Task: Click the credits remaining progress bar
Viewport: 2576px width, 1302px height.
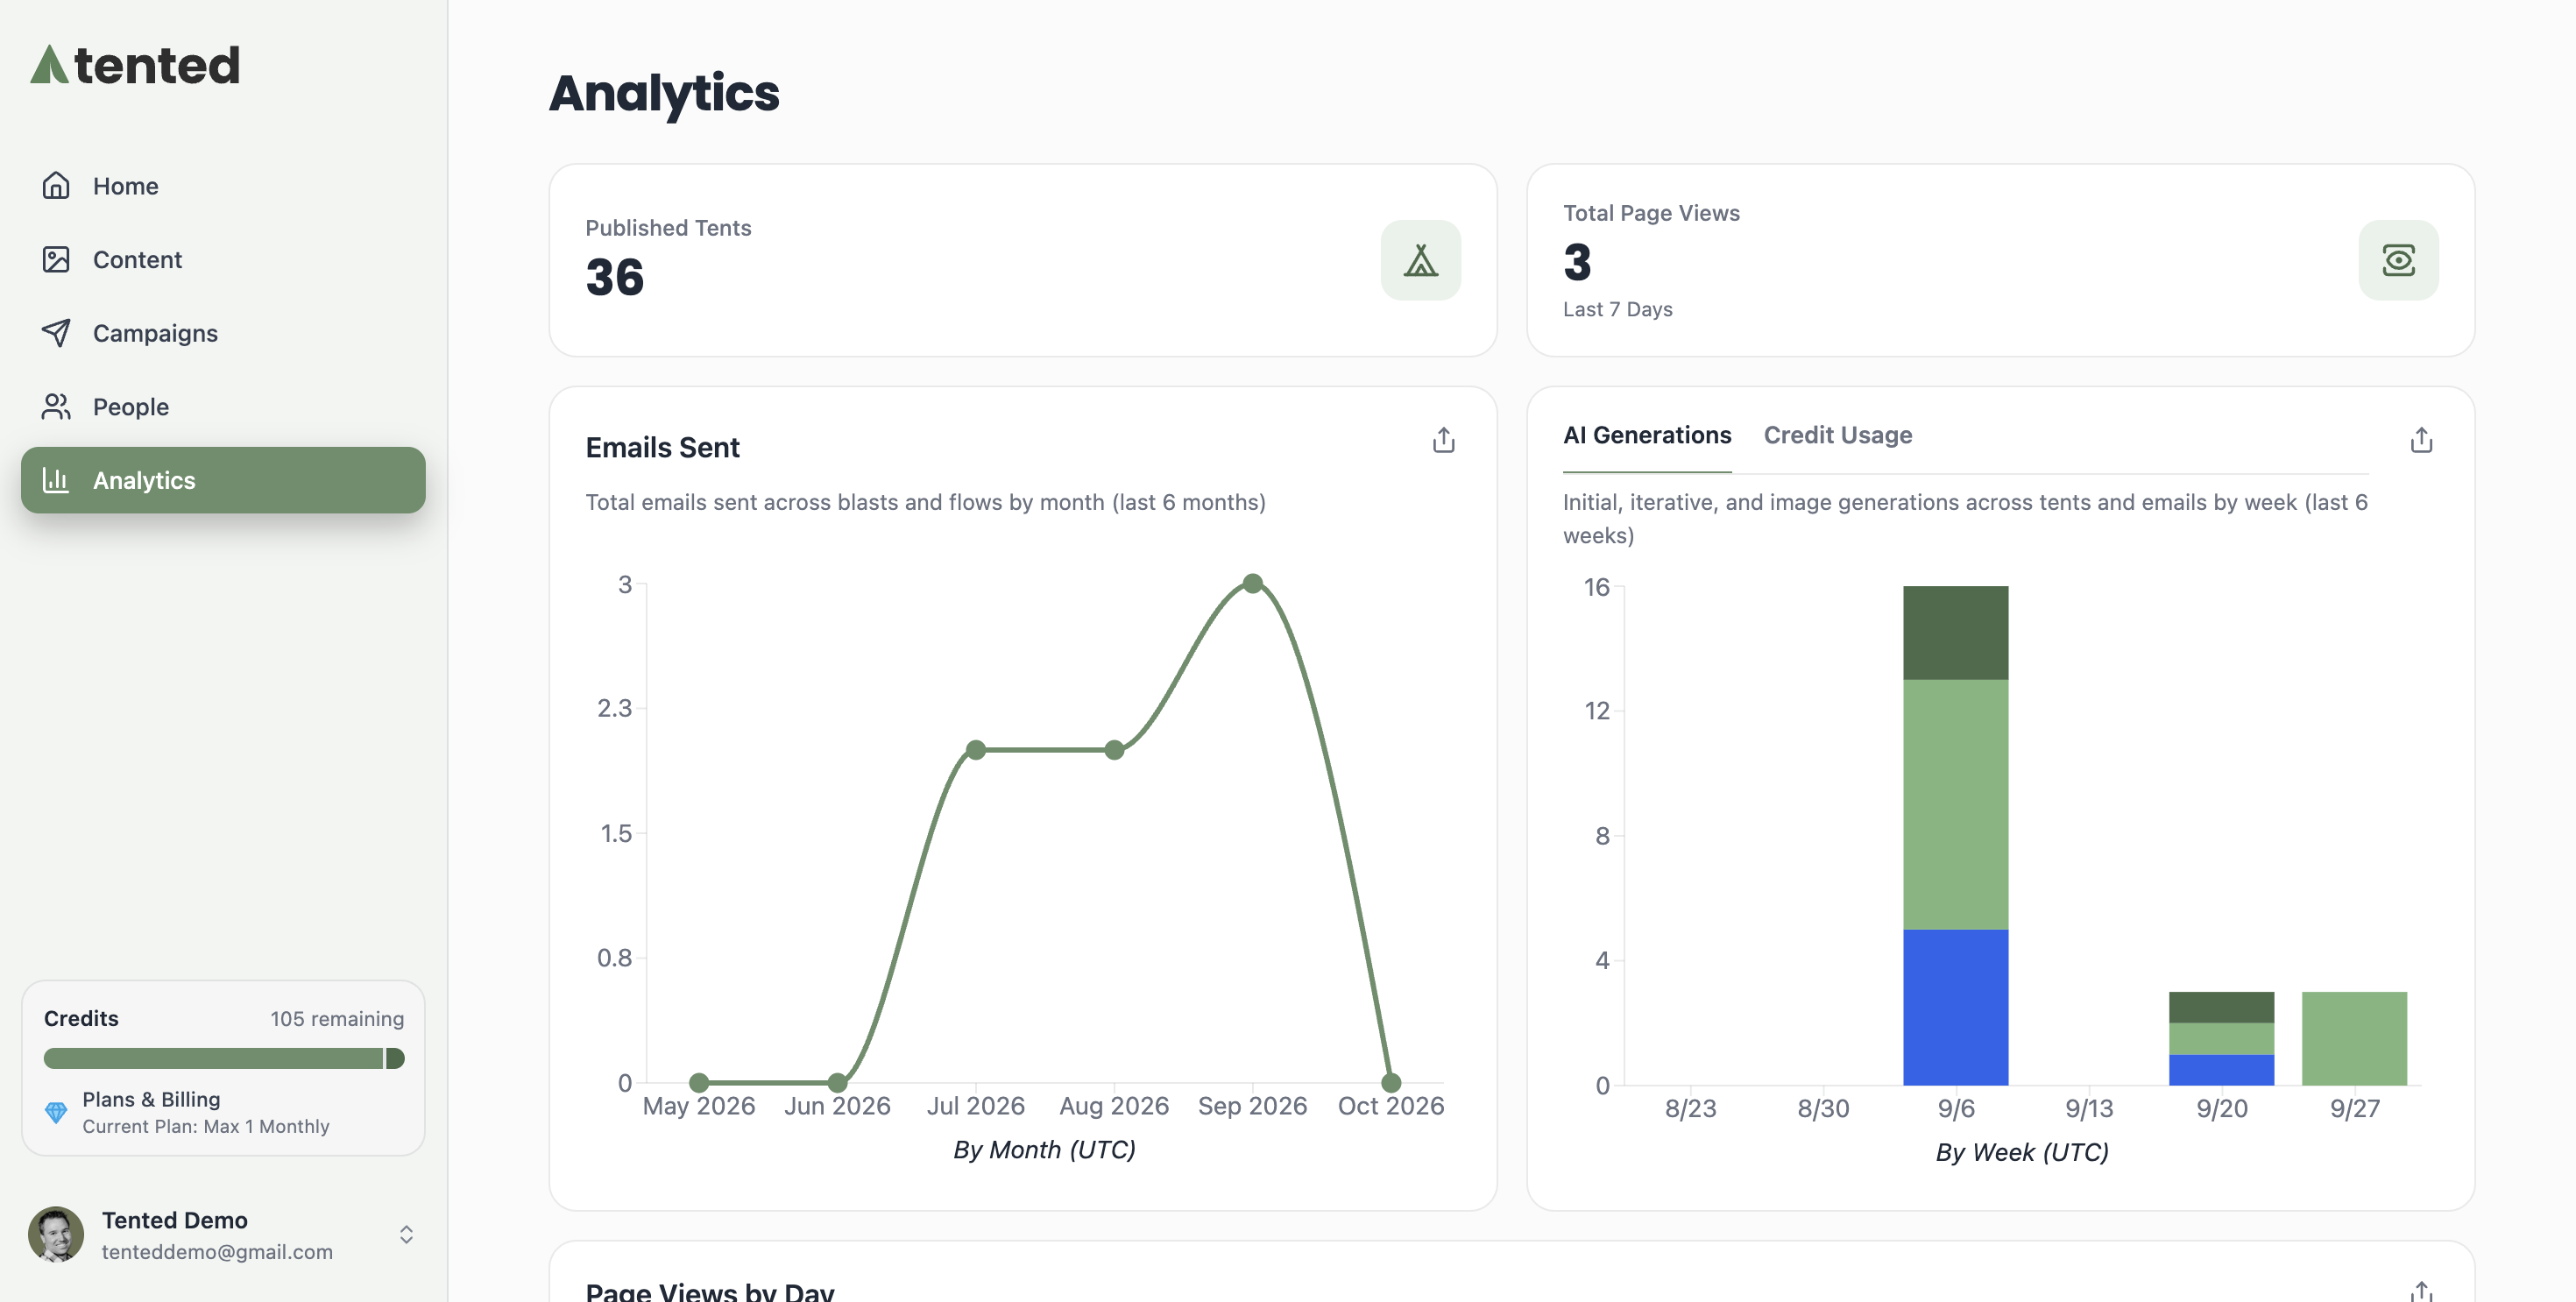Action: click(x=224, y=1058)
